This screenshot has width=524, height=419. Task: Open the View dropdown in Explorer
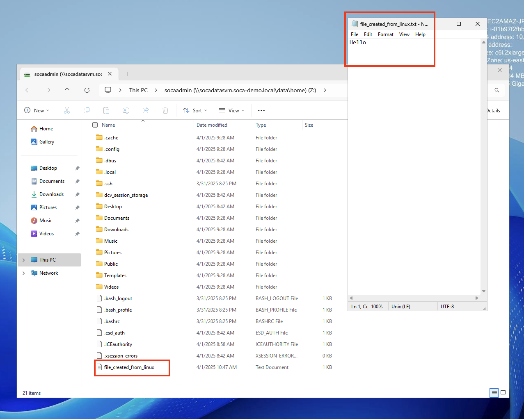(231, 110)
